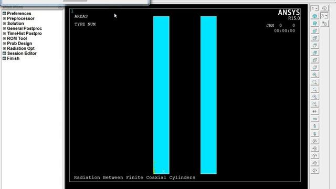Click the left cyan area
Image resolution: width=336 pixels, height=189 pixels.
[161, 95]
